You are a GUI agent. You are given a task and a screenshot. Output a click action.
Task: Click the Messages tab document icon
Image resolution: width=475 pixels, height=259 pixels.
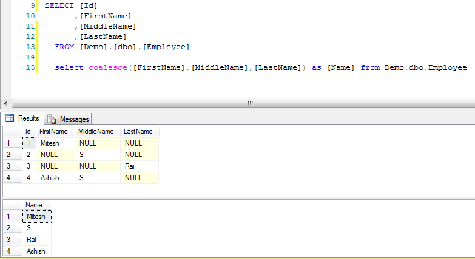click(x=52, y=119)
